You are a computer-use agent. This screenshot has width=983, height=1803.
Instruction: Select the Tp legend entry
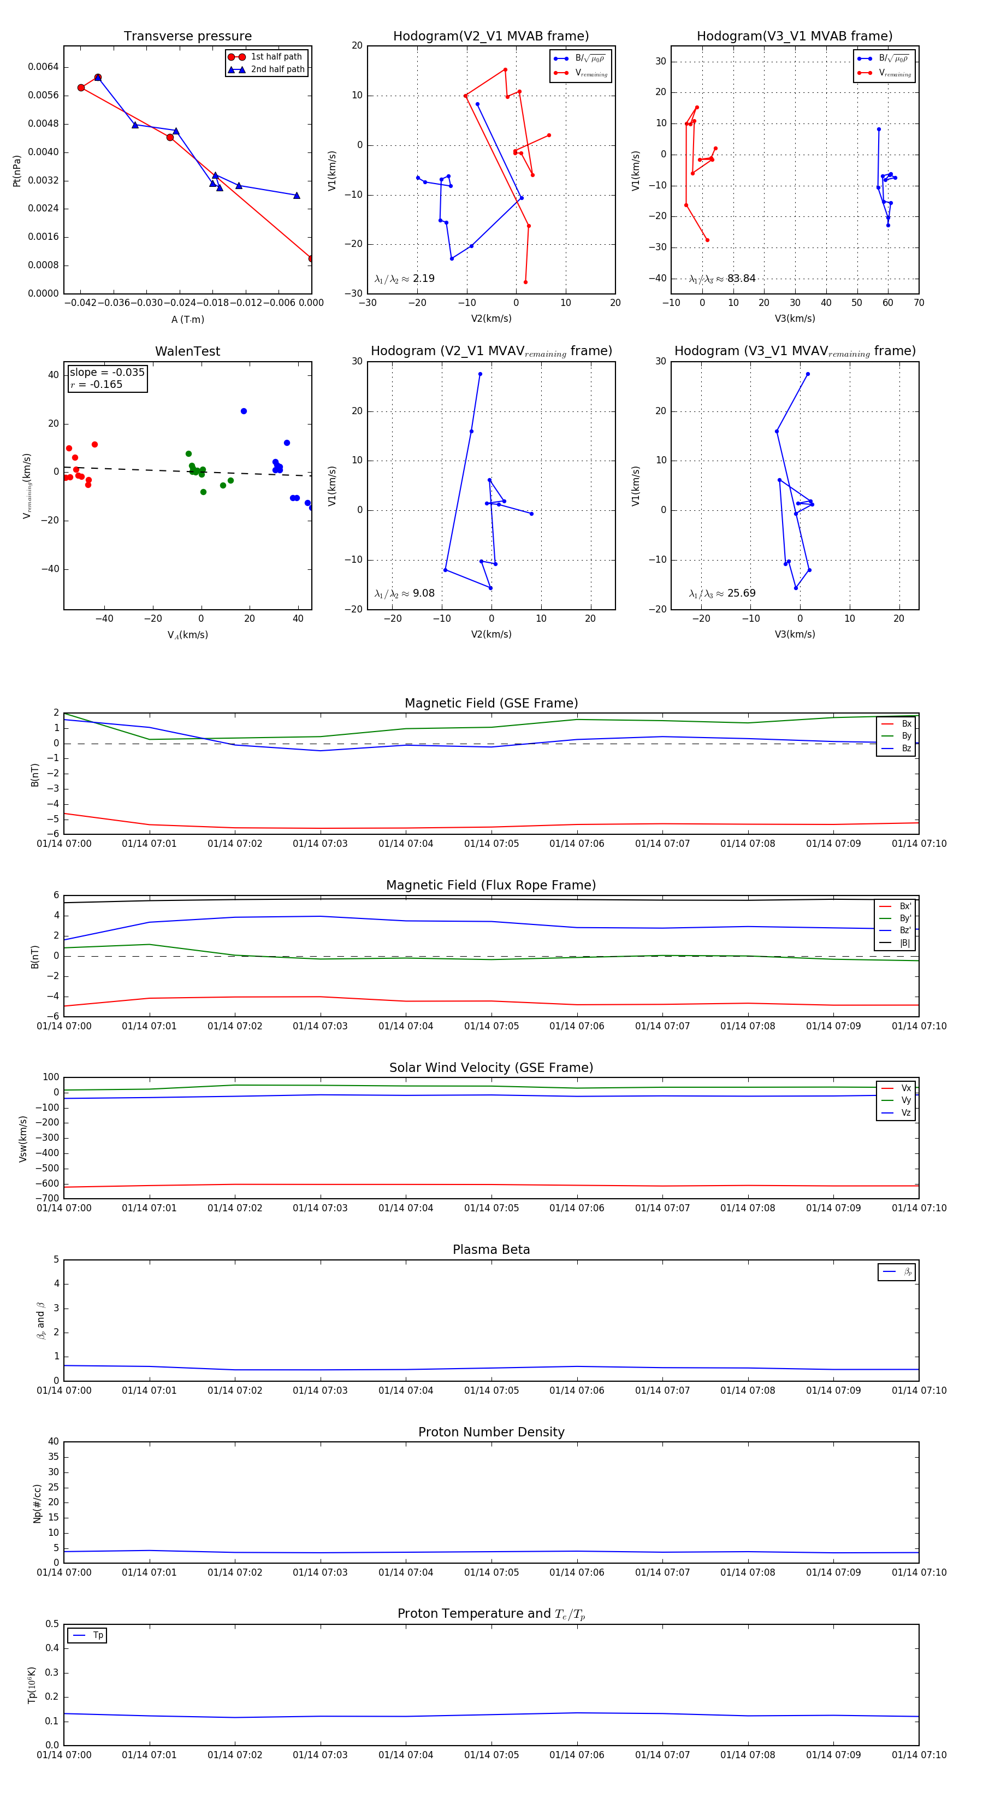pos(88,1636)
